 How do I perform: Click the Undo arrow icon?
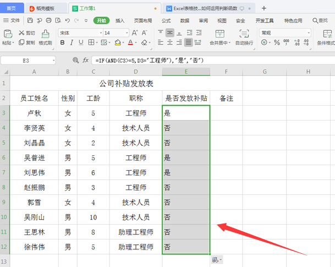tap(68, 20)
